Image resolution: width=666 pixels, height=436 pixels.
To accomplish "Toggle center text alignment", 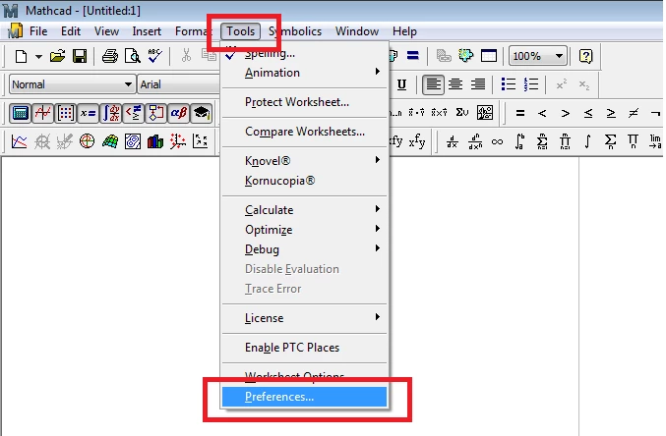I will [455, 84].
